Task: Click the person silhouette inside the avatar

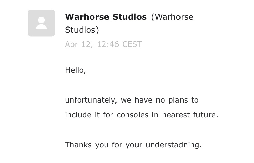Action: pyautogui.click(x=41, y=23)
